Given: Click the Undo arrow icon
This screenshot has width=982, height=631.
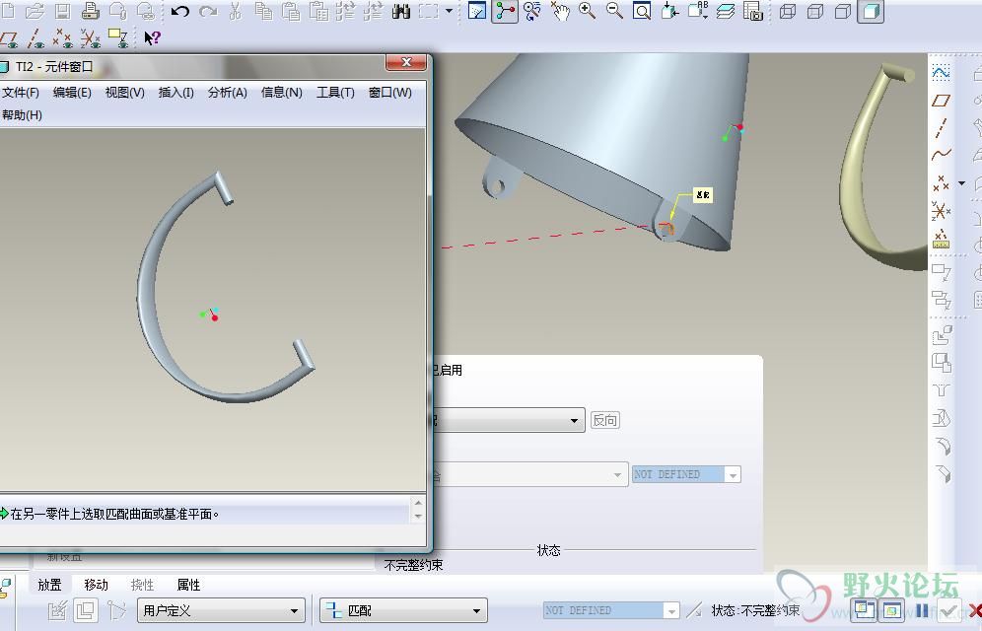Looking at the screenshot, I should 179,12.
